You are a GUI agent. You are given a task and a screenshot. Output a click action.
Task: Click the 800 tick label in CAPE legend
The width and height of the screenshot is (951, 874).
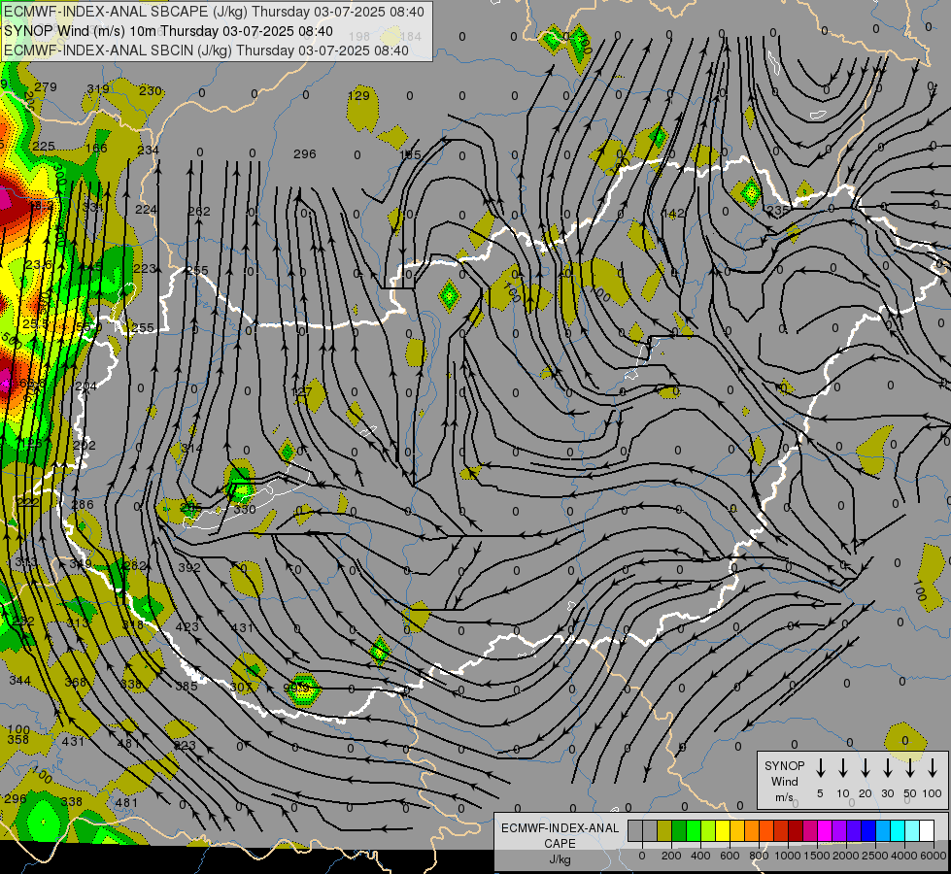pos(759,856)
